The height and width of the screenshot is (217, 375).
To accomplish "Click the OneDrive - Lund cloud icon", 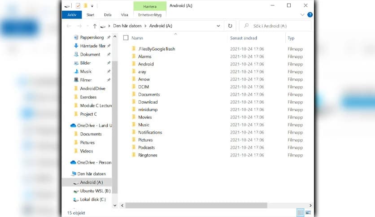I will (73, 126).
